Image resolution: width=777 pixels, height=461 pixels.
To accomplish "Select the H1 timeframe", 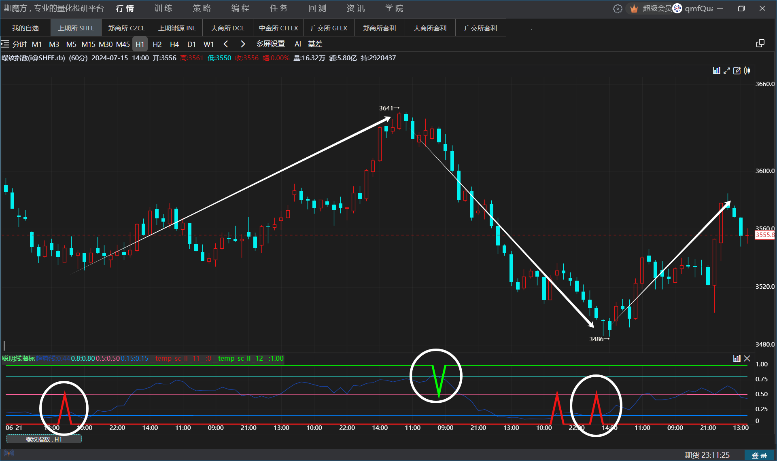I will click(x=140, y=44).
